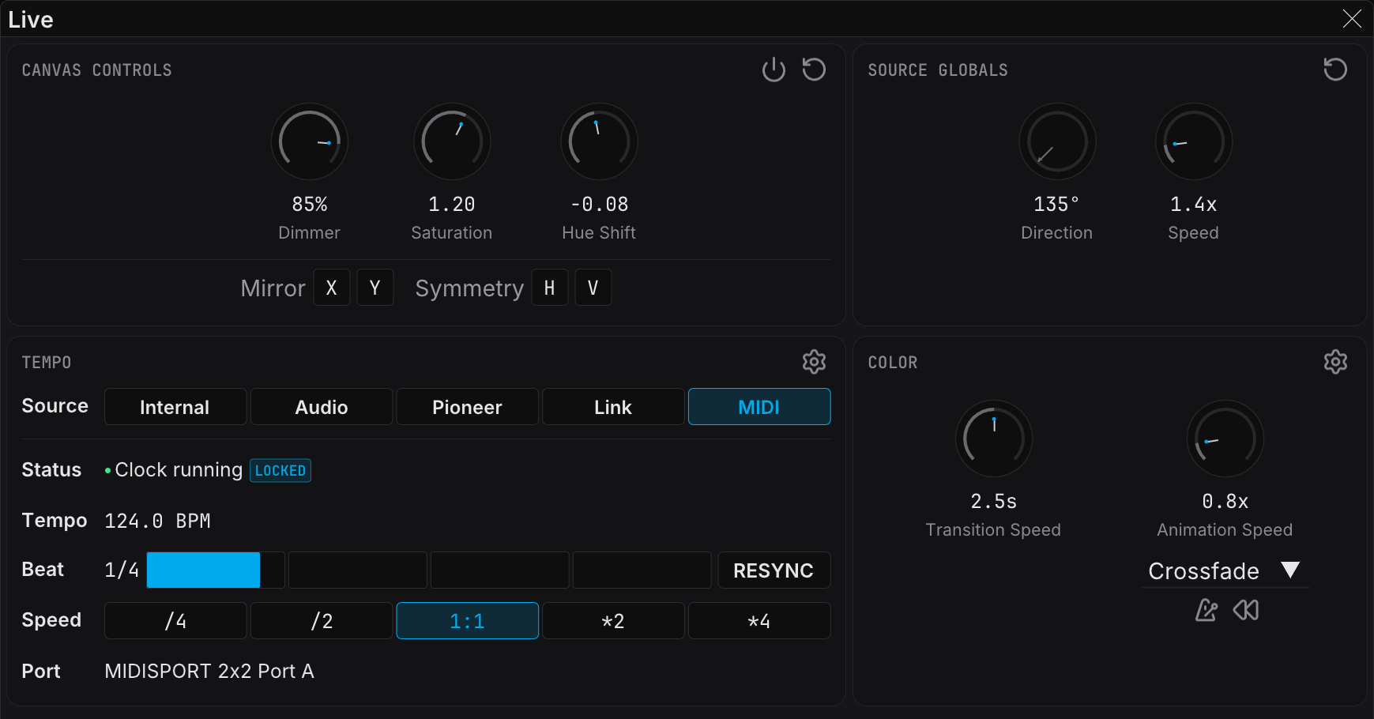Click the 0.8x Animation Speed value

(1225, 502)
